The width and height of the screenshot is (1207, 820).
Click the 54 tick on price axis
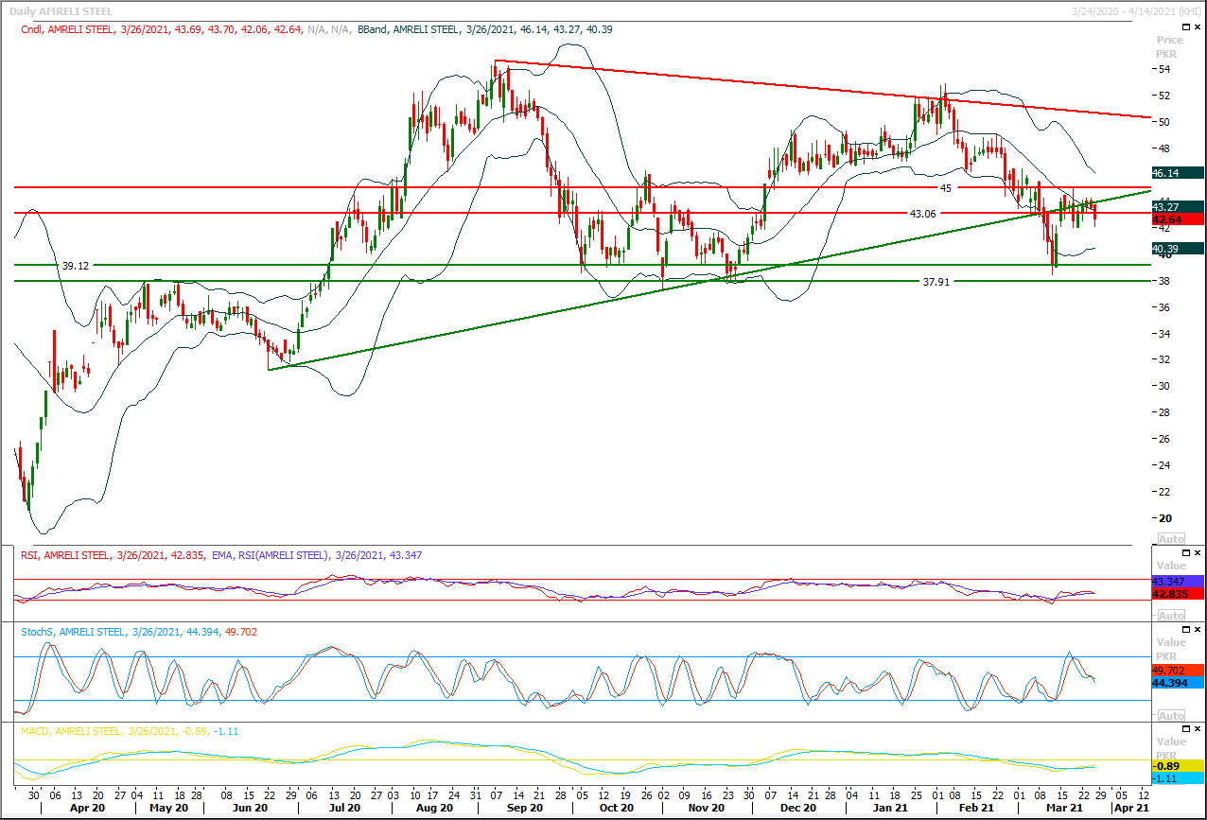click(x=1166, y=69)
